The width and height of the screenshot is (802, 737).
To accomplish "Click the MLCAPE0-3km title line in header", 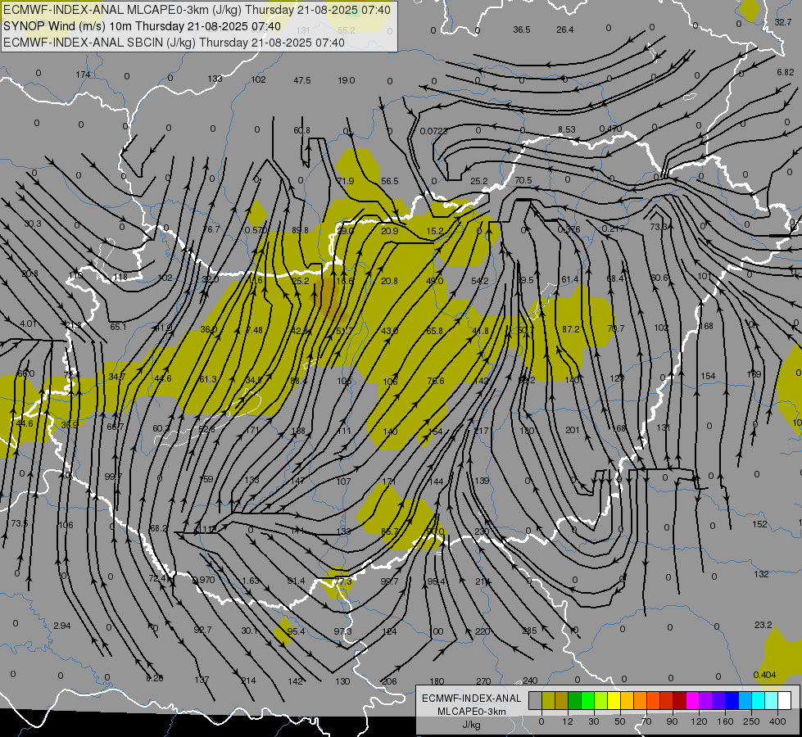I will 197,10.
